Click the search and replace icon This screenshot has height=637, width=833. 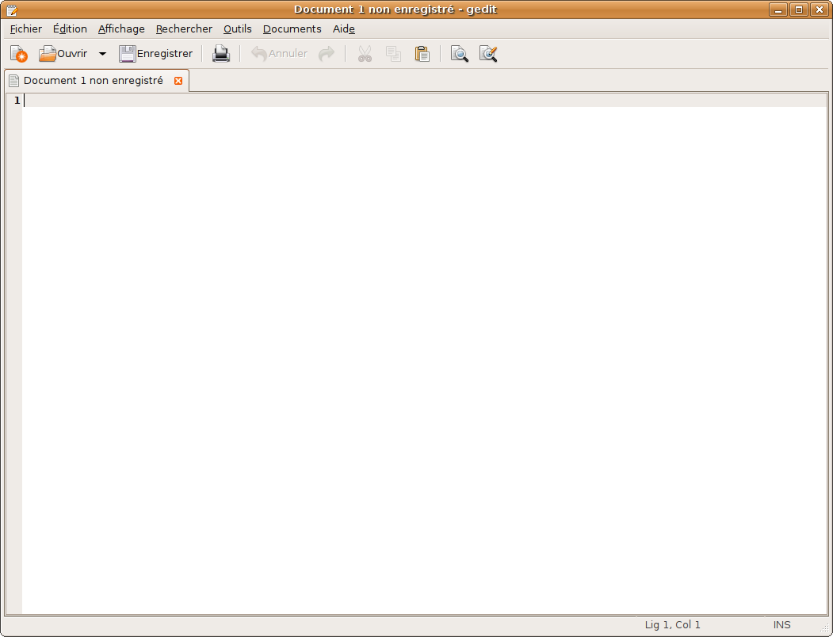pyautogui.click(x=488, y=54)
